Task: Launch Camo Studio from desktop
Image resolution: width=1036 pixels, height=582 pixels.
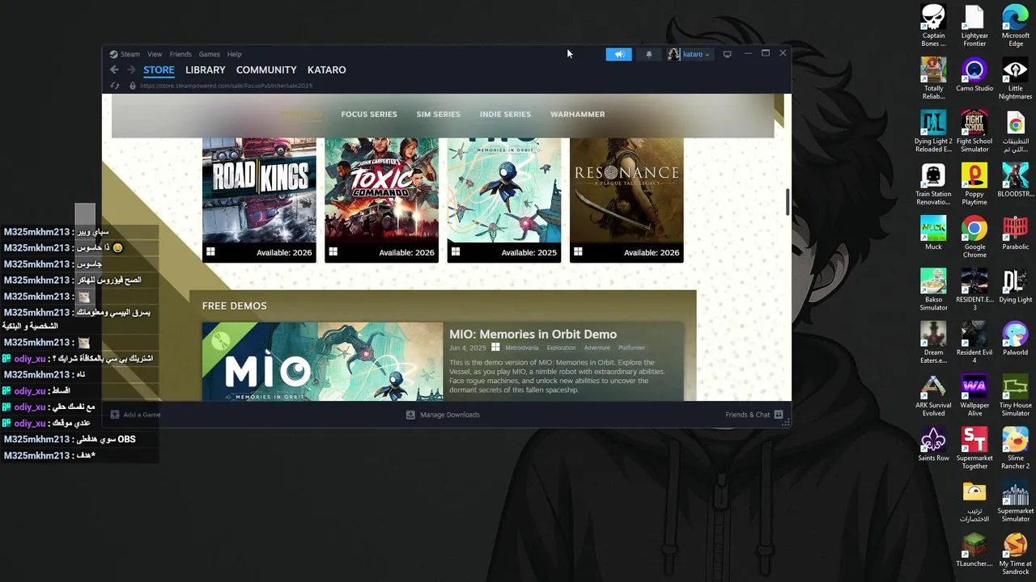Action: click(974, 74)
